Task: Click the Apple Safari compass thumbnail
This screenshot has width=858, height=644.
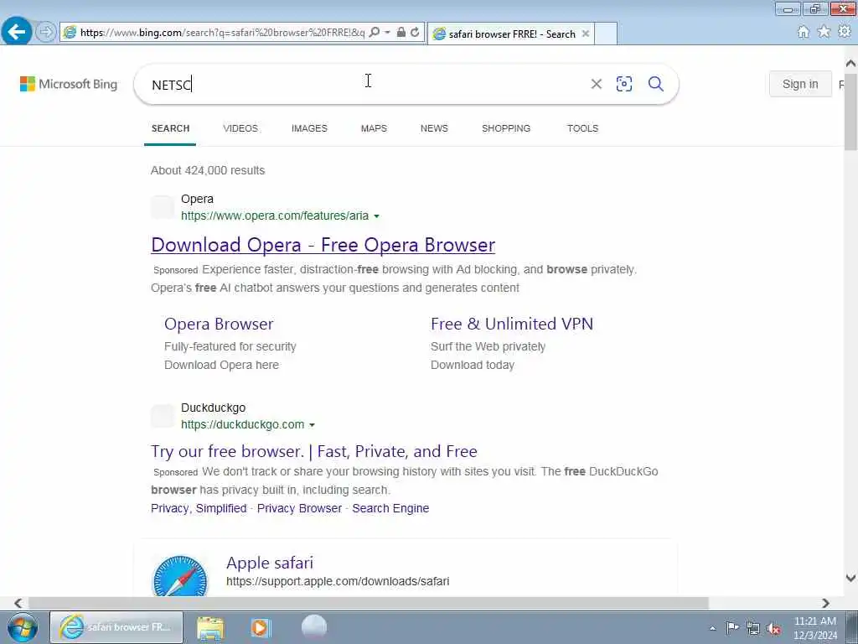Action: tap(180, 575)
